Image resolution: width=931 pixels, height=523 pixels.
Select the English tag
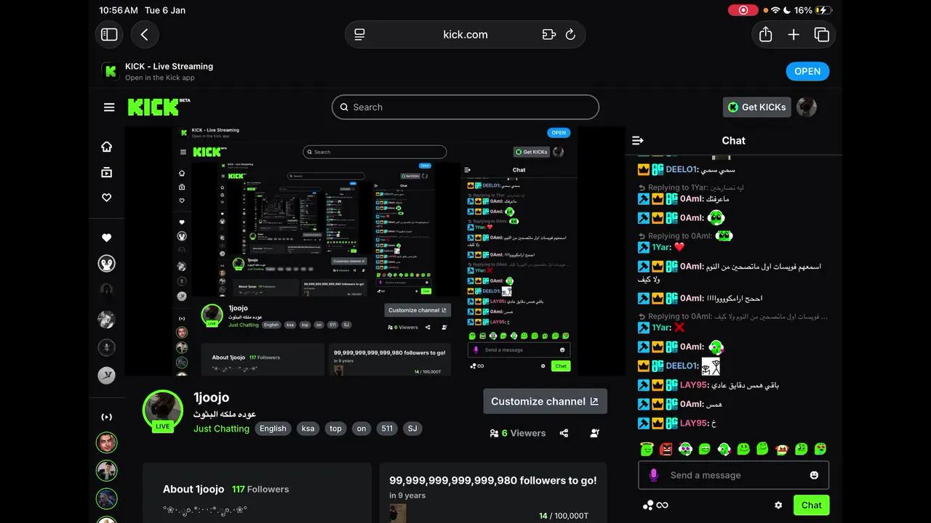click(273, 429)
